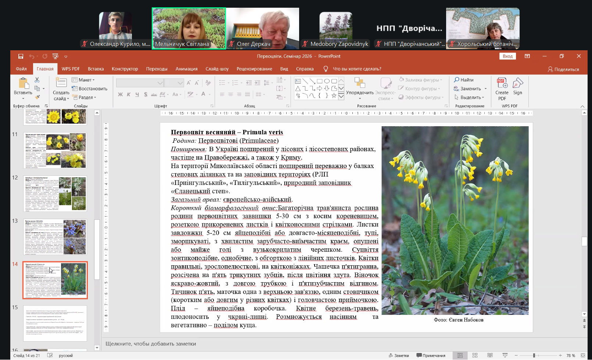
Task: Click the Save icon in quick access toolbar
Action: click(21, 56)
